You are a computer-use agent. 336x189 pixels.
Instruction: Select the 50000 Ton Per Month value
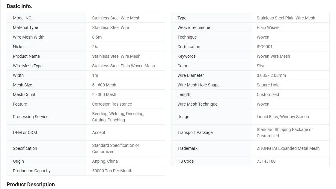coord(112,171)
